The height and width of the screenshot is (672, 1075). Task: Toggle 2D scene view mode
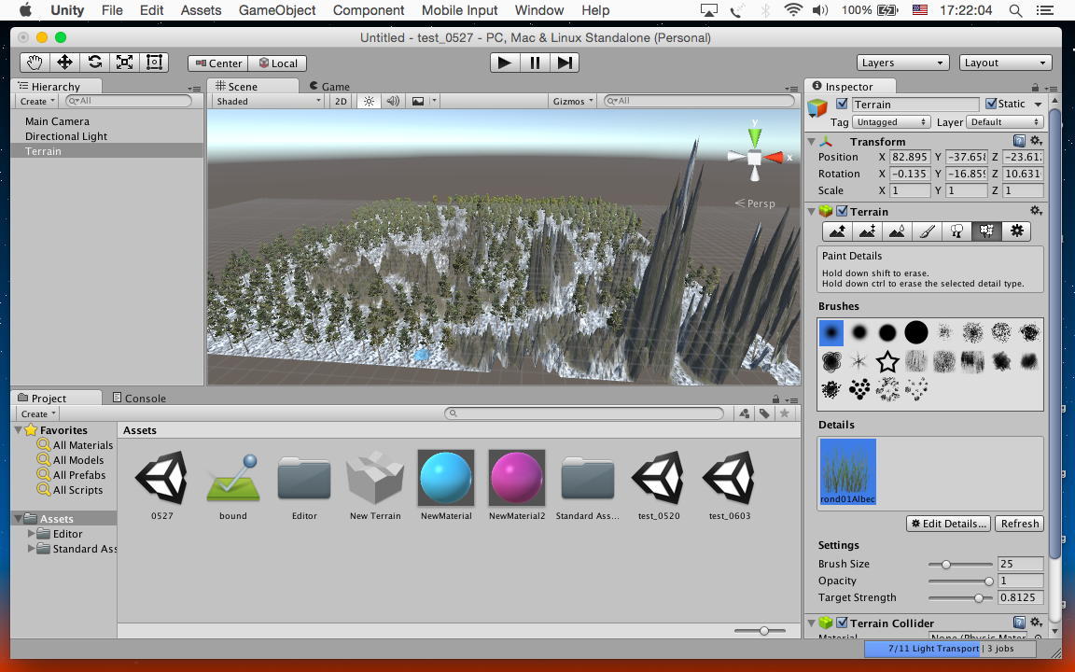tap(341, 101)
